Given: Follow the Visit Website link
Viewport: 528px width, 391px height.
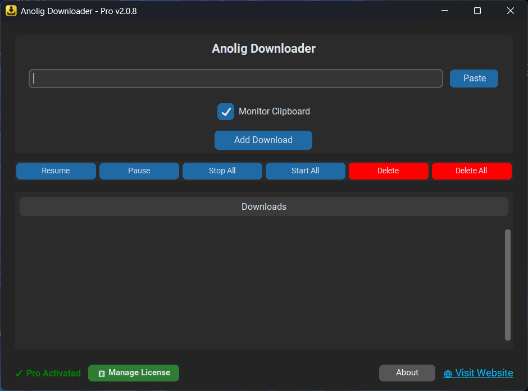Looking at the screenshot, I should click(x=483, y=373).
